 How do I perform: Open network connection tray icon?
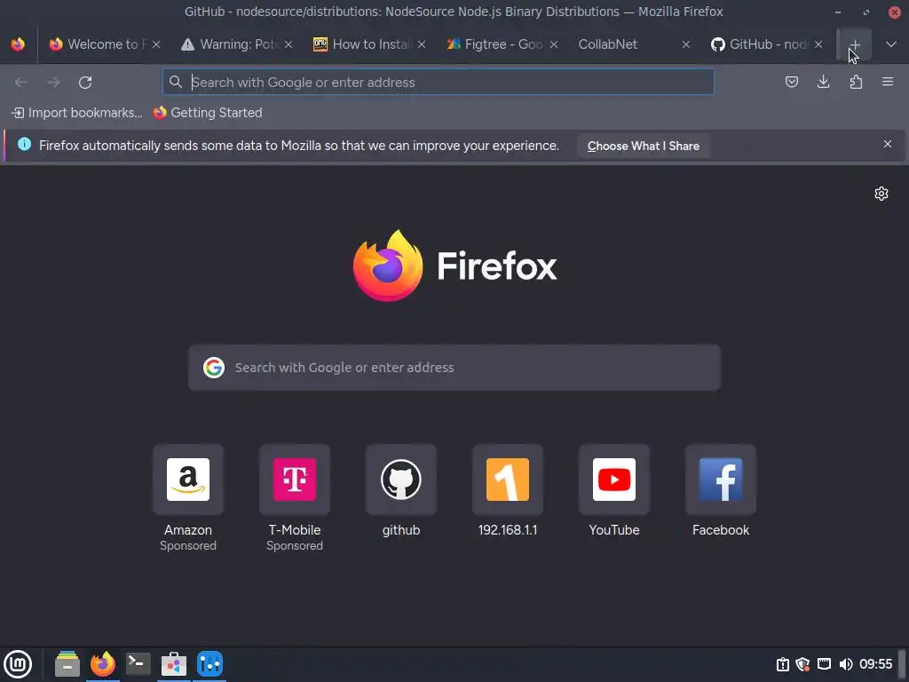tap(824, 664)
